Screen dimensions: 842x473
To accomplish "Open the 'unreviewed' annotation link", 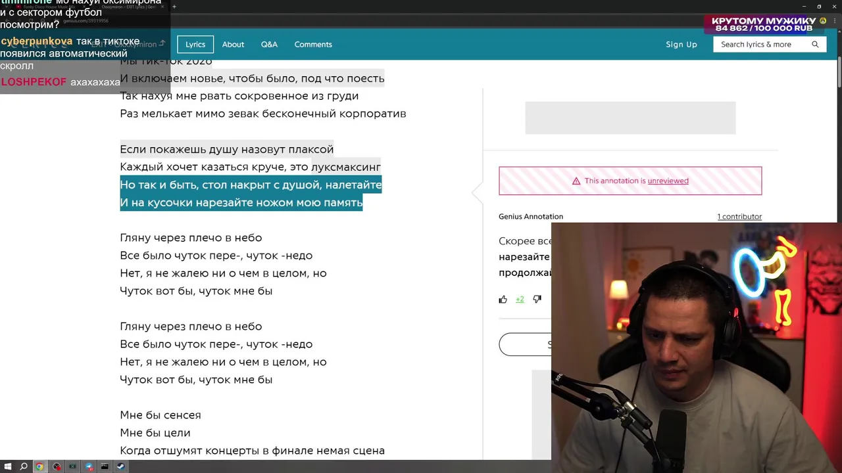I will pos(668,181).
